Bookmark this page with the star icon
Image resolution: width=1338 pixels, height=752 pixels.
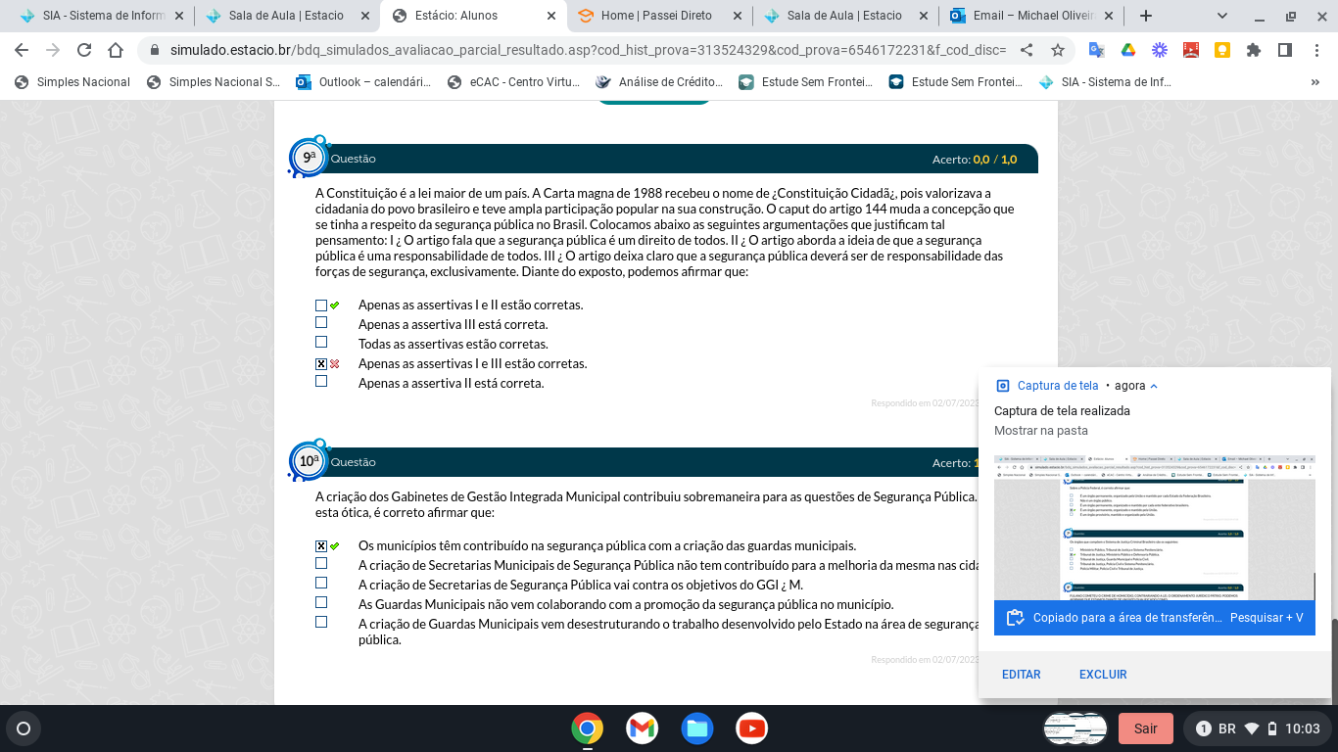click(1058, 50)
